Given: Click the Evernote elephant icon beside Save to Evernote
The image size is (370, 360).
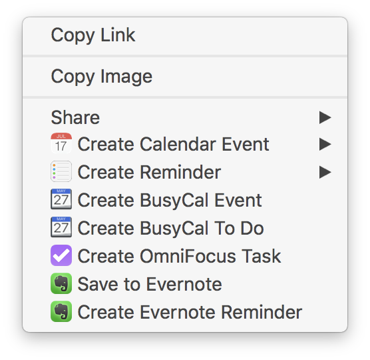Looking at the screenshot, I should tap(61, 283).
